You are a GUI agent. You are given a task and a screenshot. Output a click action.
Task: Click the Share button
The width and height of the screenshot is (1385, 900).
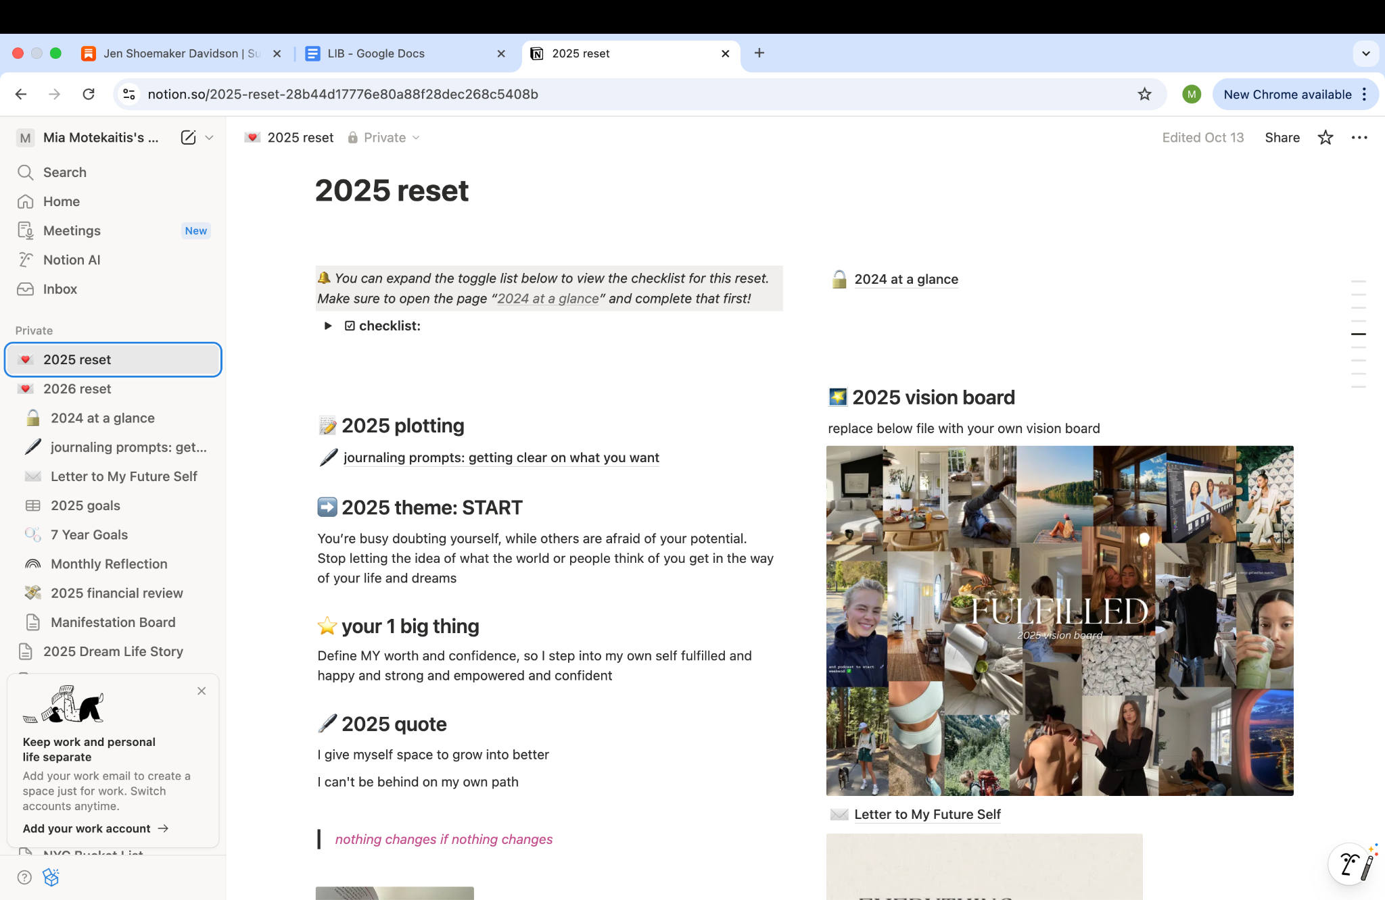(1282, 138)
